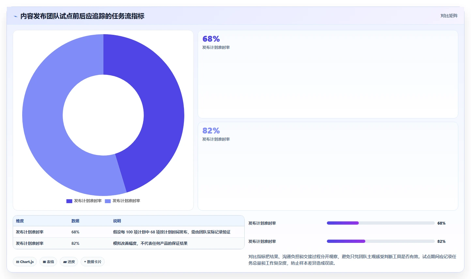471x279 pixels.
Task: Click the icon inside the 数据卡片 chip
Action: [85, 262]
